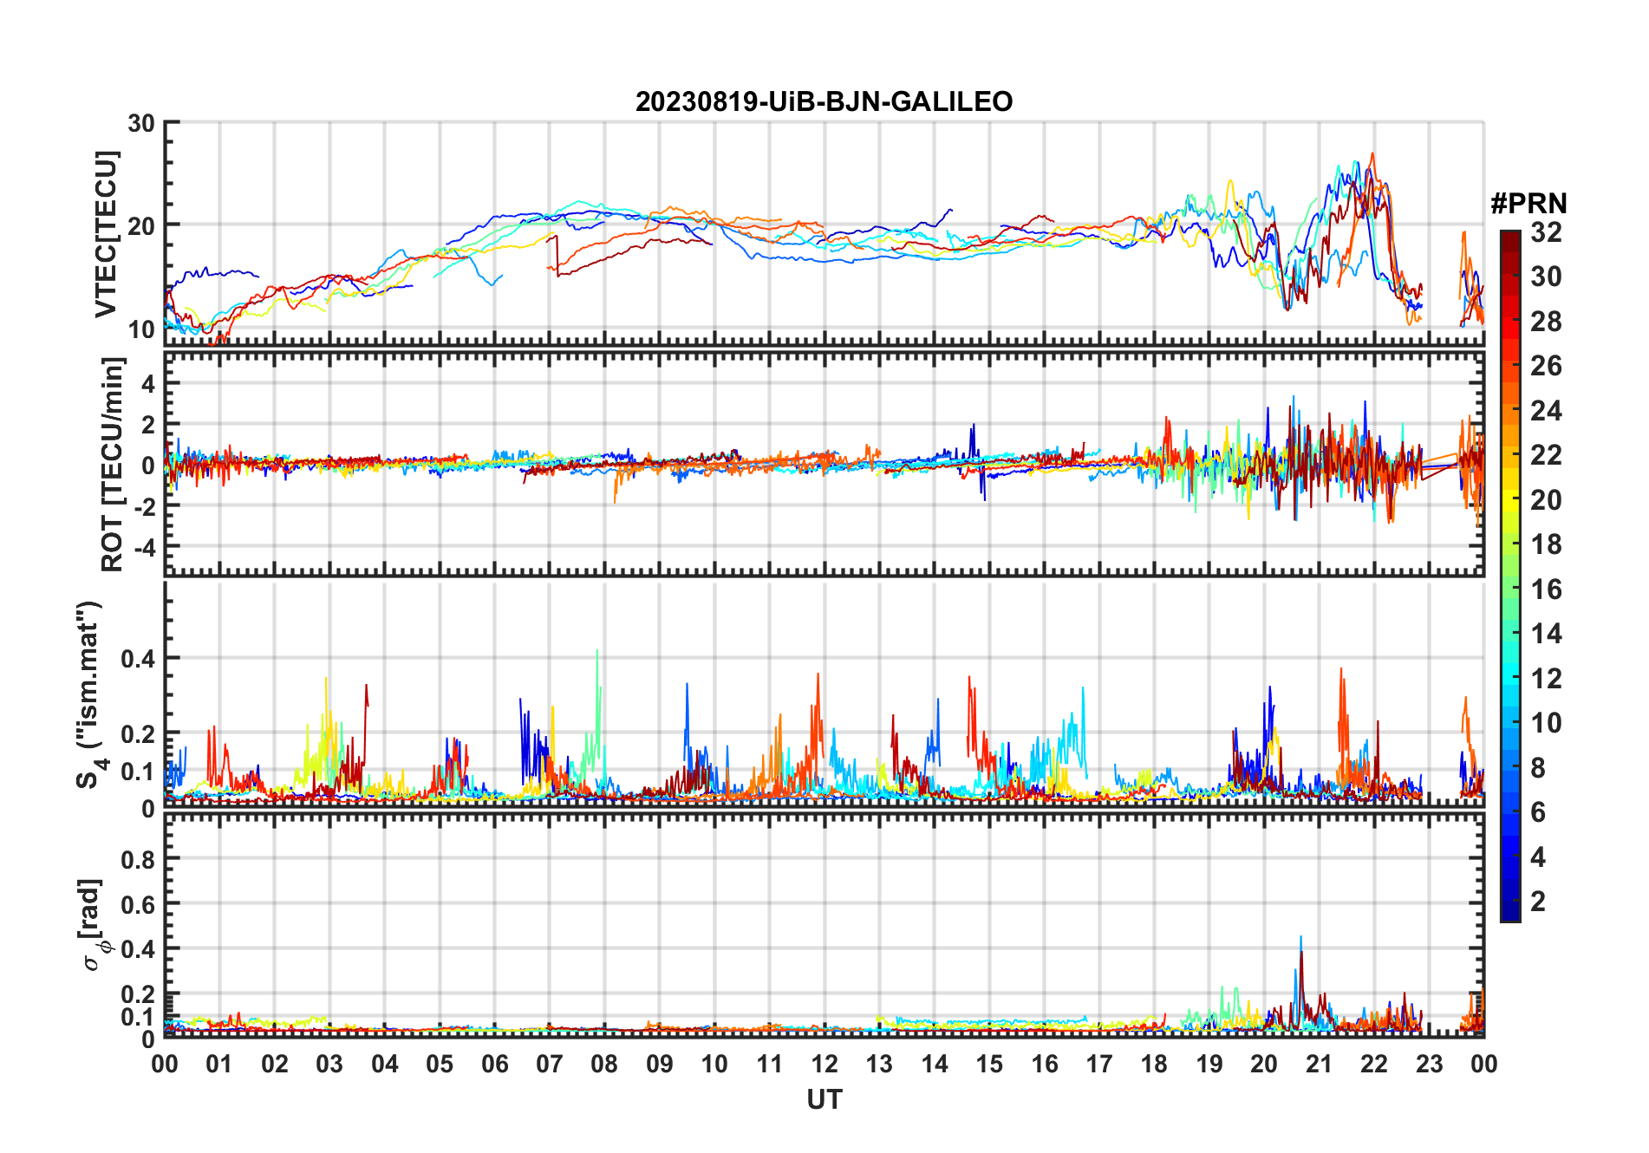
Task: Click the x-axis tick label 17
Action: [1099, 1064]
